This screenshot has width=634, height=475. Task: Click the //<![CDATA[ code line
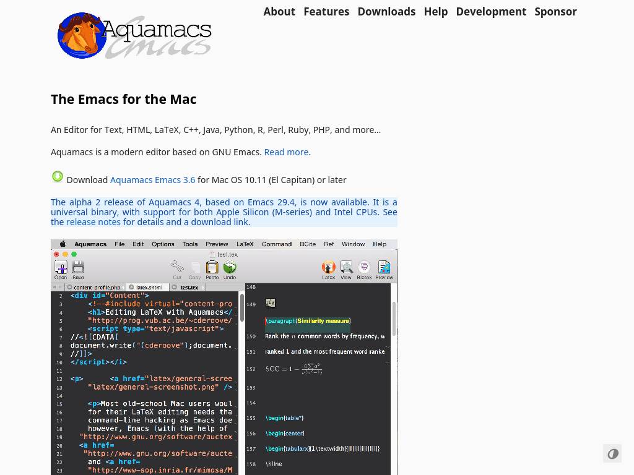point(94,337)
